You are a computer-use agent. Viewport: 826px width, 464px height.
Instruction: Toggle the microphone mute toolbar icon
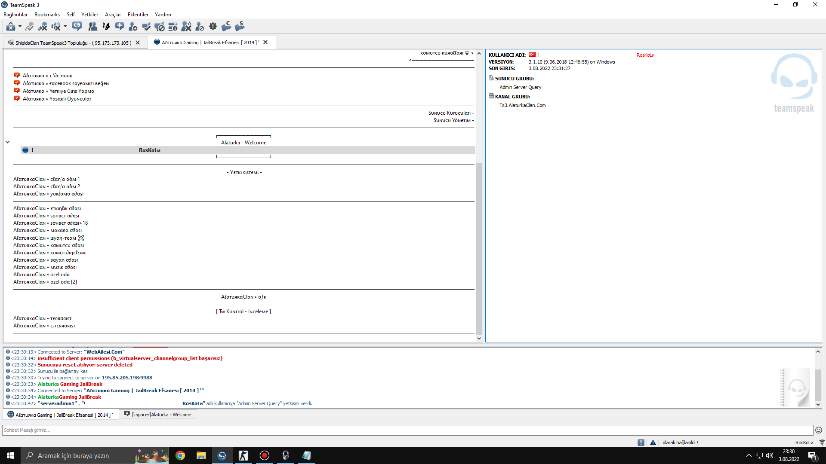coord(43,27)
